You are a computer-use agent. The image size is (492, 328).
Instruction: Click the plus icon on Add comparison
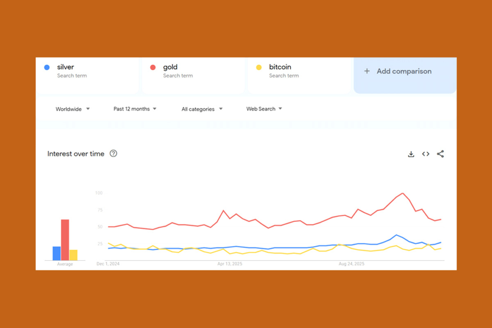coord(367,71)
